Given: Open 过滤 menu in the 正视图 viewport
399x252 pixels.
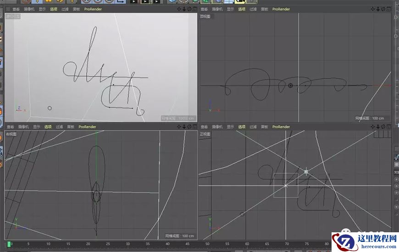Looking at the screenshot, I should tap(253, 126).
